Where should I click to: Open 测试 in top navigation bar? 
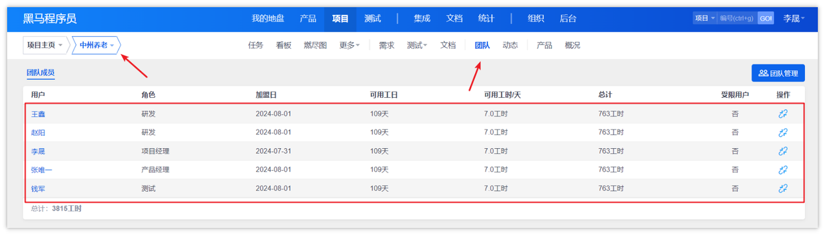click(x=373, y=19)
